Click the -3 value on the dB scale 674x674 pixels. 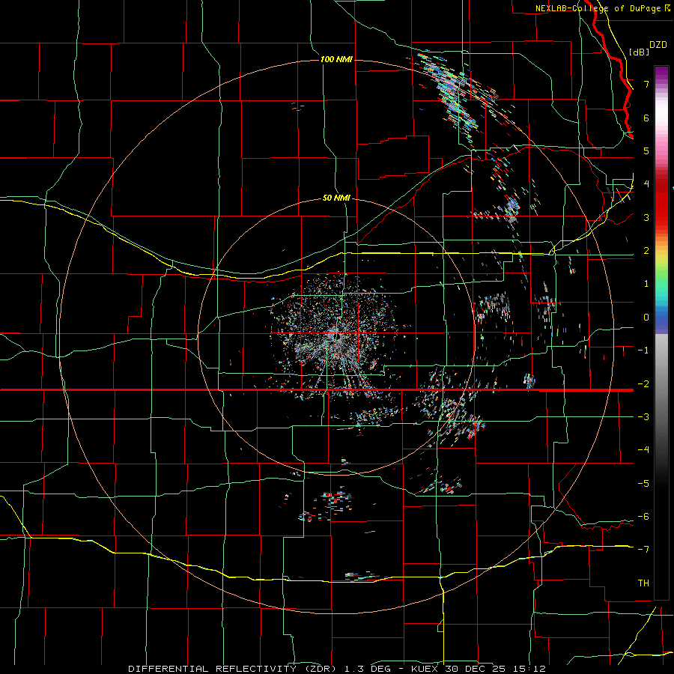coord(643,416)
